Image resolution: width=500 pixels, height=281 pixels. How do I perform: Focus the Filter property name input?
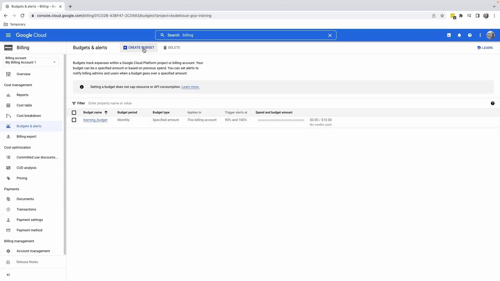[x=156, y=103]
